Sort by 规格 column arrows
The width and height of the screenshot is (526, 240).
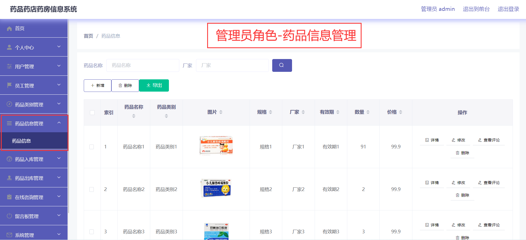271,112
